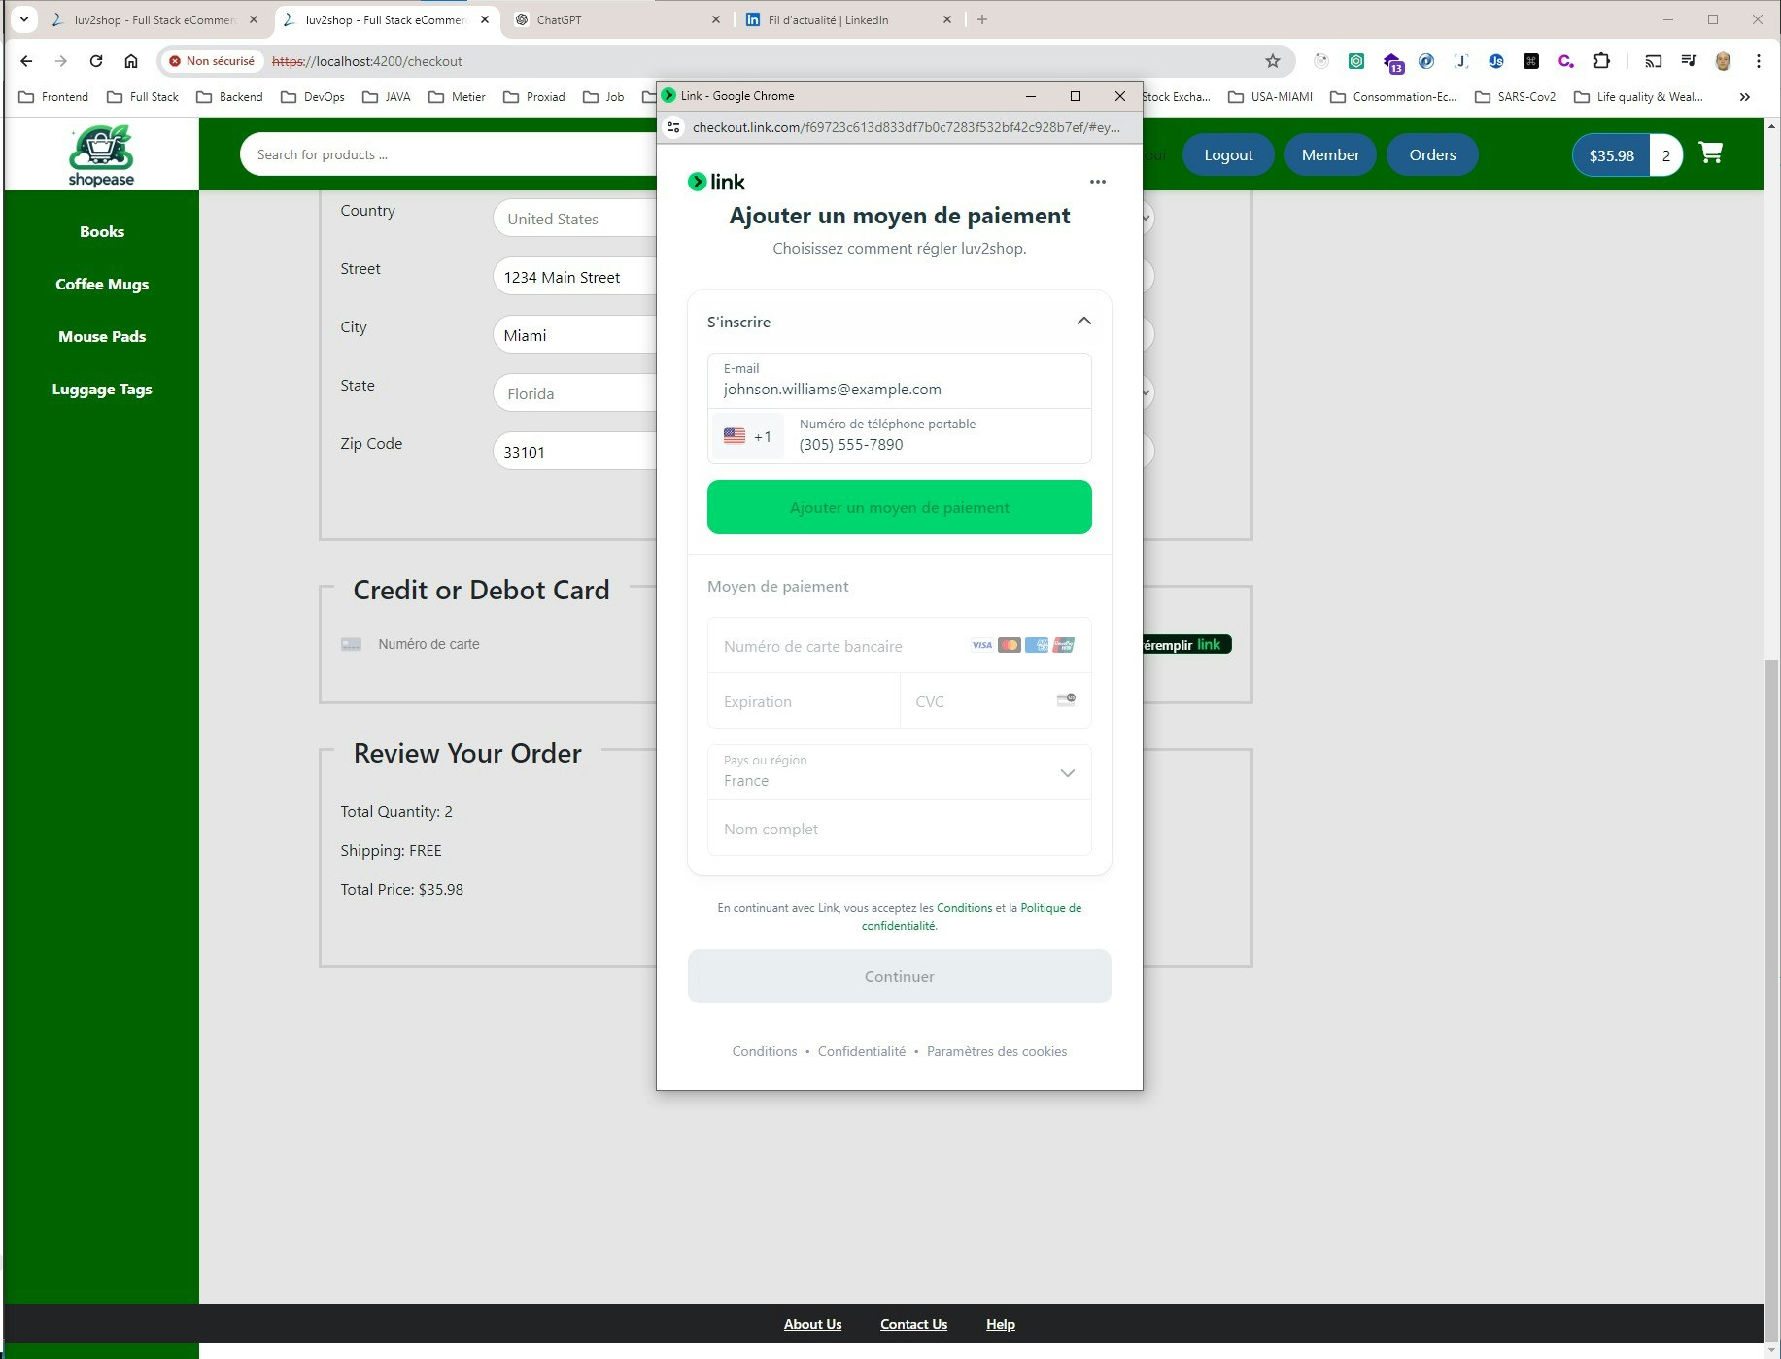This screenshot has width=1781, height=1359.
Task: Switch to the ChatGPT tab
Action: tap(618, 19)
